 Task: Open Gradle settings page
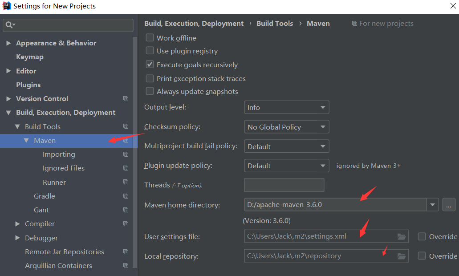click(45, 196)
